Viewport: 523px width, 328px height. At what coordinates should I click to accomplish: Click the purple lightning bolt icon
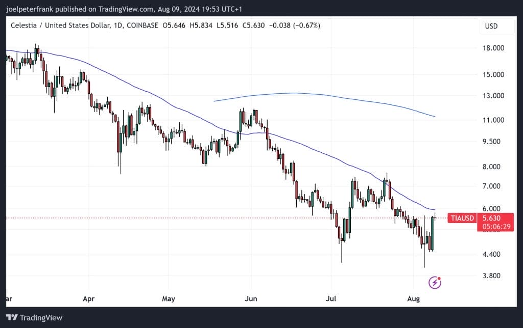pos(435,283)
